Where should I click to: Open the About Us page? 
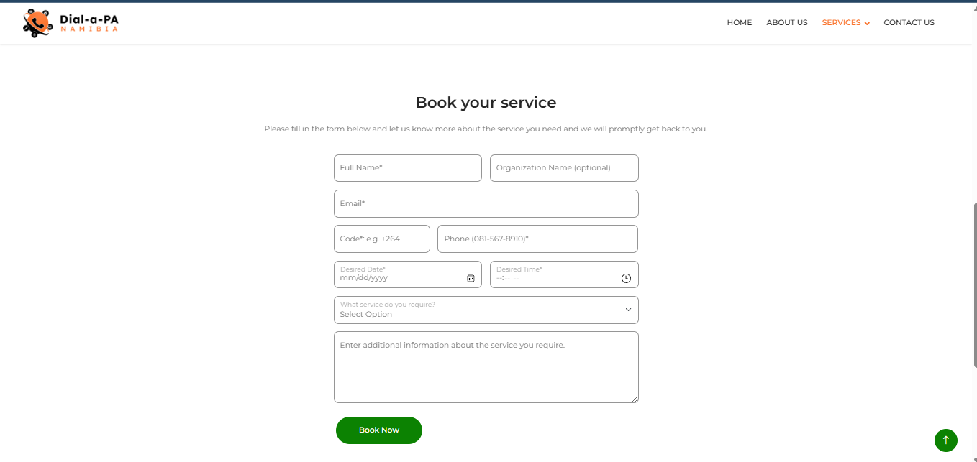pyautogui.click(x=786, y=22)
